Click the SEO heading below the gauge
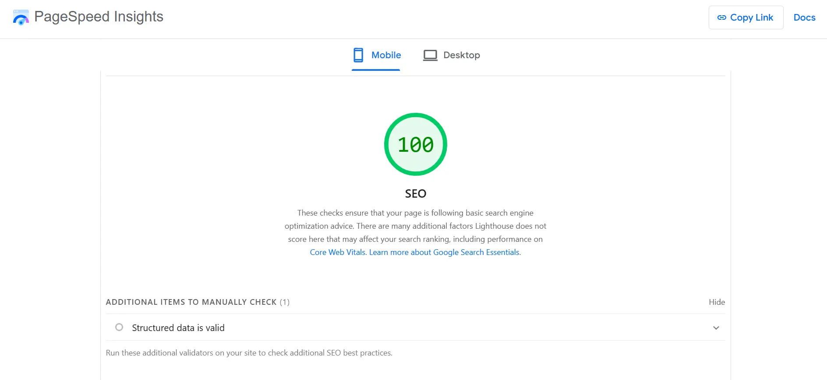The width and height of the screenshot is (827, 380). pyautogui.click(x=415, y=194)
